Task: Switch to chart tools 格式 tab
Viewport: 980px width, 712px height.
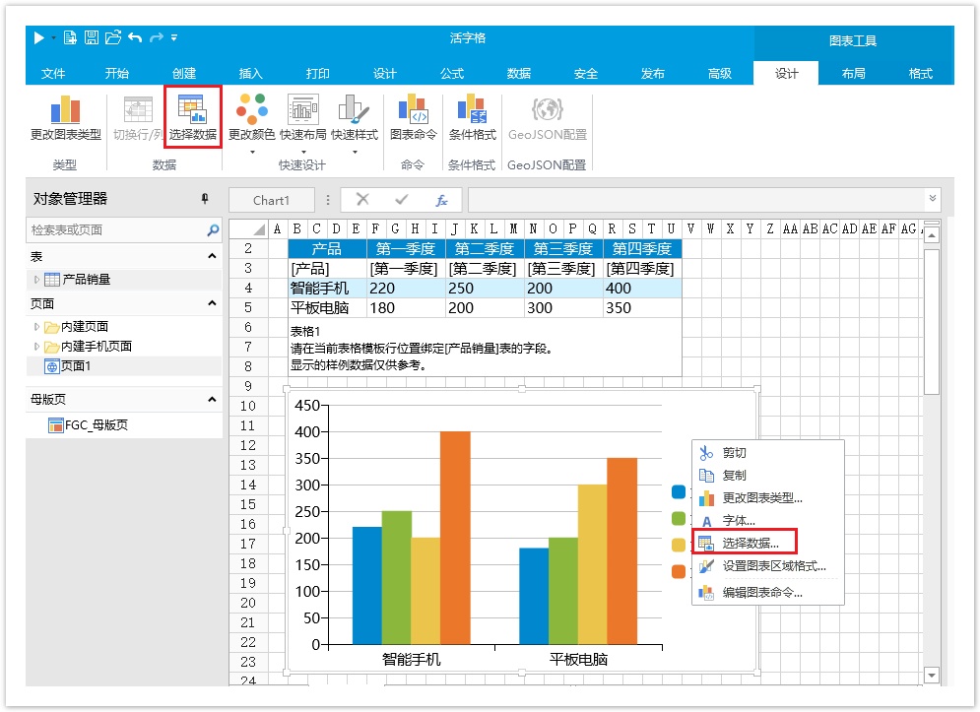Action: (920, 73)
